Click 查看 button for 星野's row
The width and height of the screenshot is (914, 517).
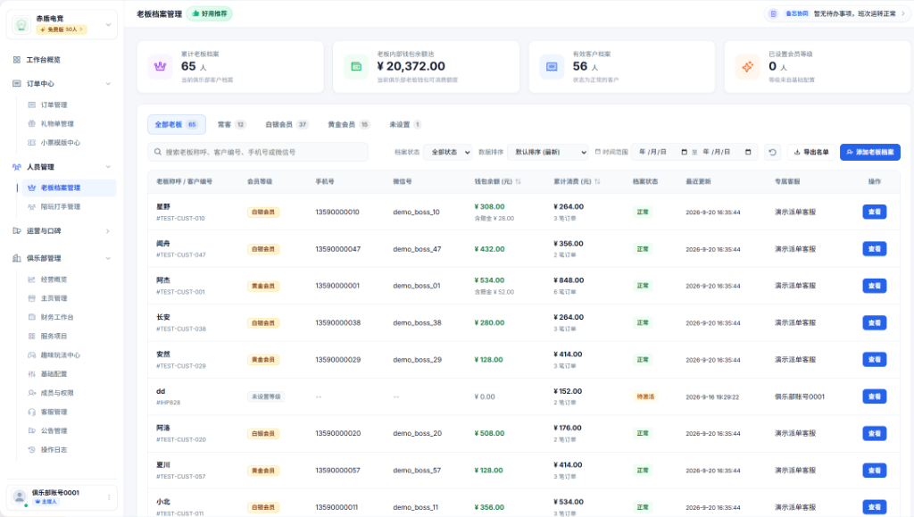875,212
